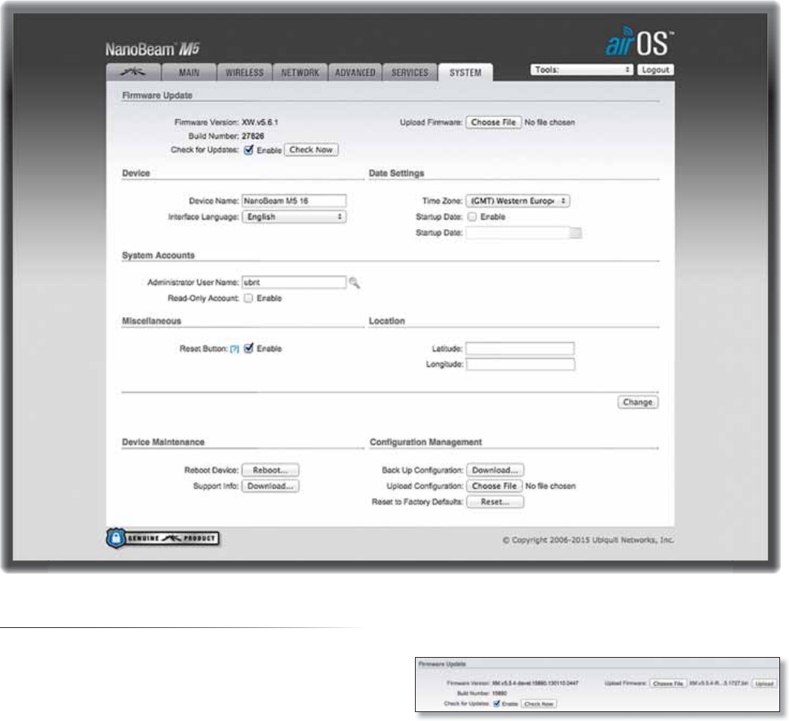Open the Time Zone dropdown
Screen dimensions: 789x721
(518, 201)
